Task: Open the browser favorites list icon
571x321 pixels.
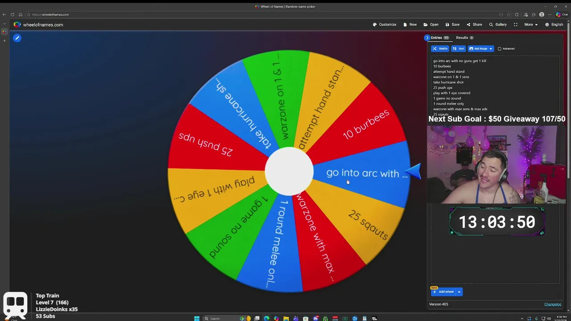Action: pyautogui.click(x=534, y=15)
